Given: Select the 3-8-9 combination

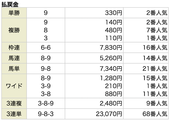Looking at the screenshot, I should pyautogui.click(x=46, y=104).
